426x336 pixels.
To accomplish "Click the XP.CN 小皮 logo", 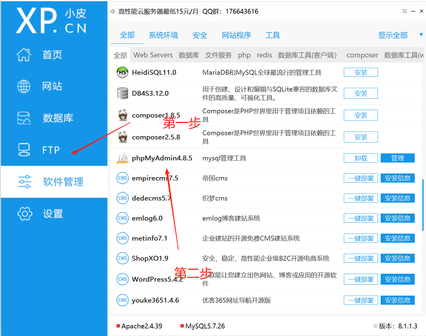I will [x=51, y=20].
